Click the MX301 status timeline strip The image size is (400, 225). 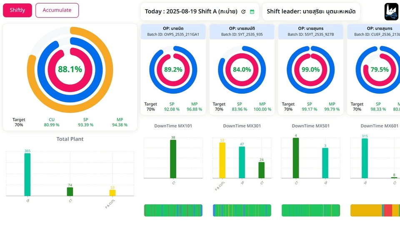[x=242, y=210]
